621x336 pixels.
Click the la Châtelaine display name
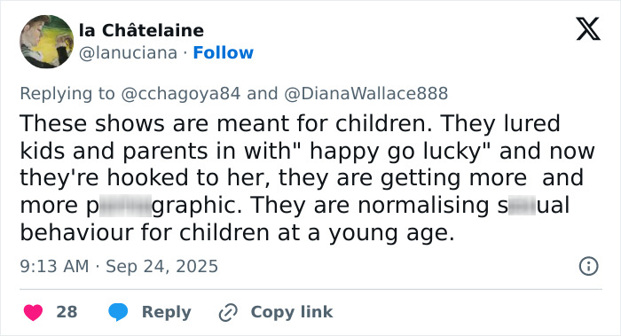[x=141, y=30]
